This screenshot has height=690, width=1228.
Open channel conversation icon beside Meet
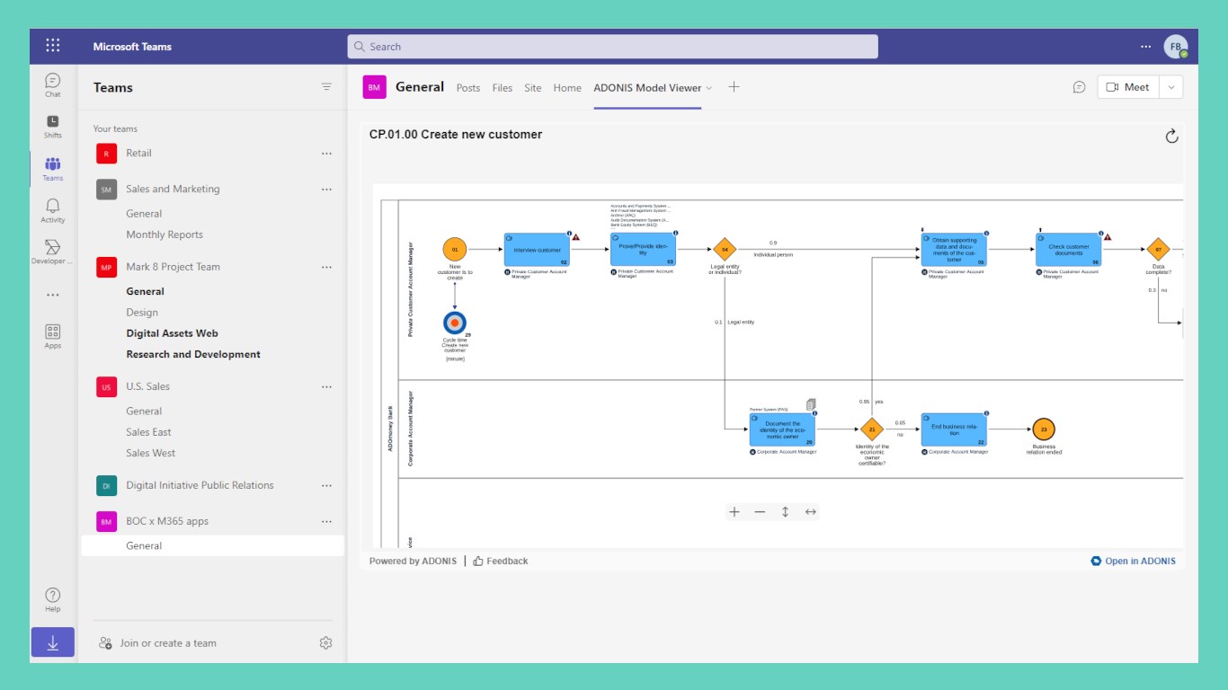[x=1079, y=87]
